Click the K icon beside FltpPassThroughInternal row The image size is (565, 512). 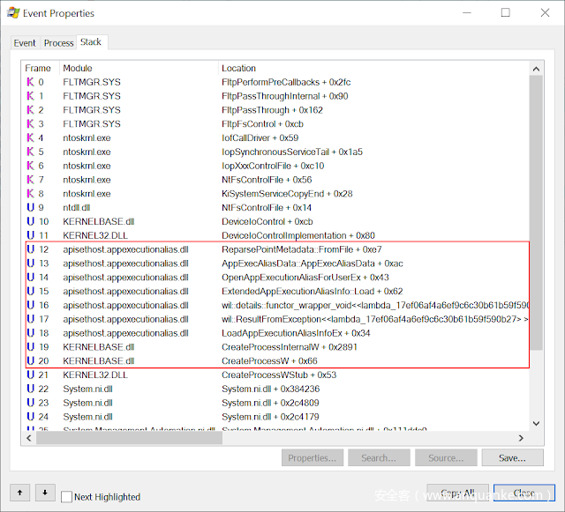point(31,96)
